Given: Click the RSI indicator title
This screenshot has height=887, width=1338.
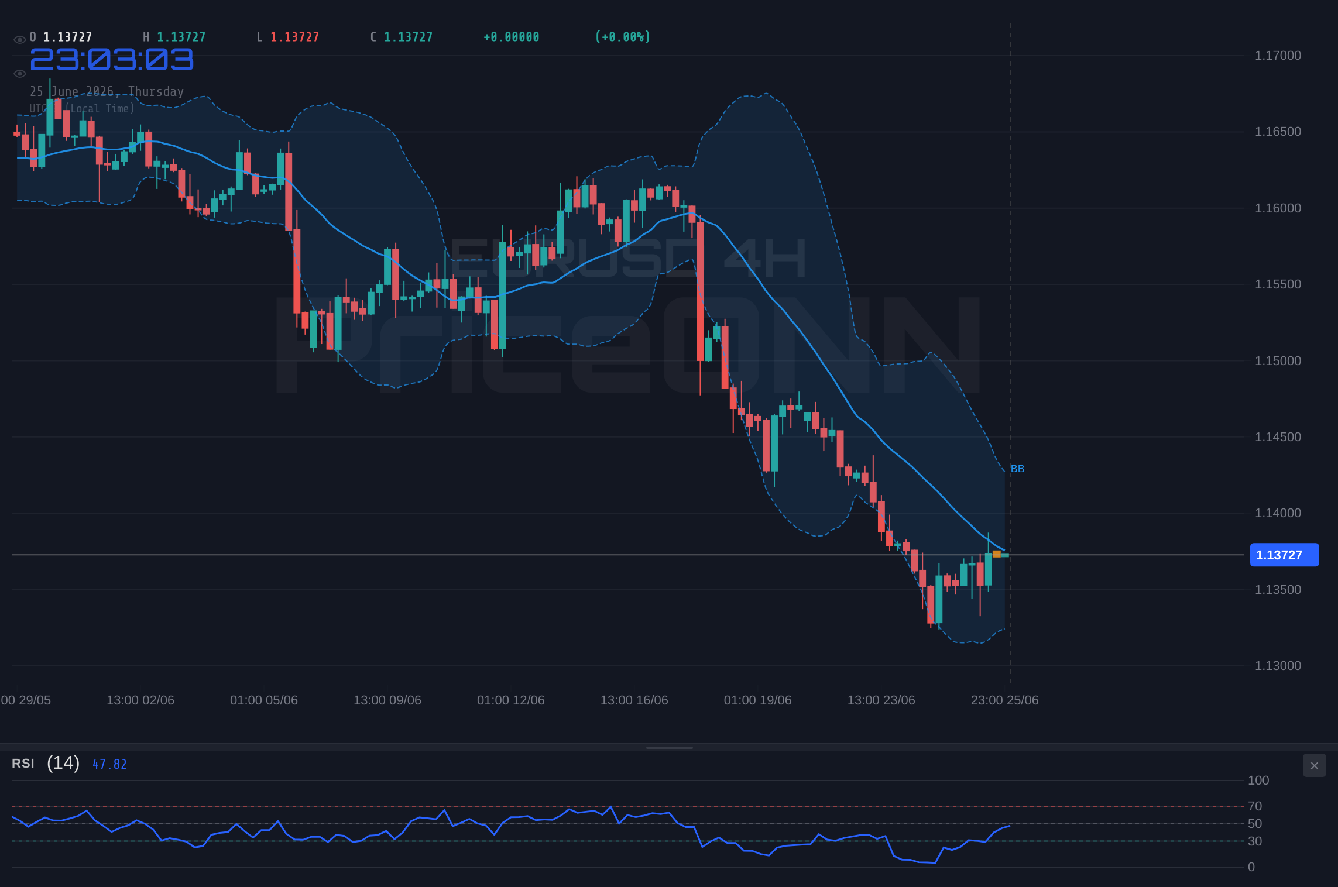Looking at the screenshot, I should click(x=23, y=764).
